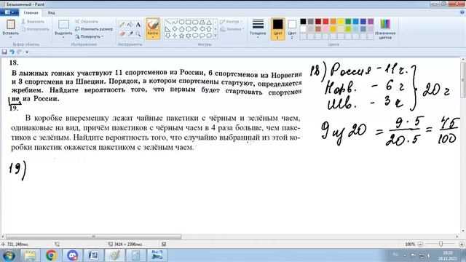466x262 pixels.
Task: Pick the down arrow shape
Action: [167, 36]
